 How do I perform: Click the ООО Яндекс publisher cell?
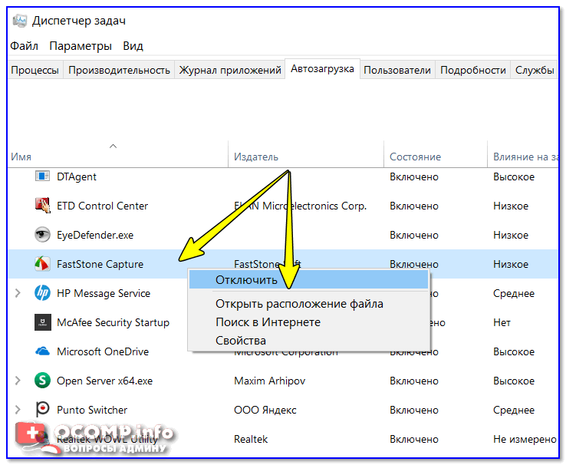pos(265,410)
